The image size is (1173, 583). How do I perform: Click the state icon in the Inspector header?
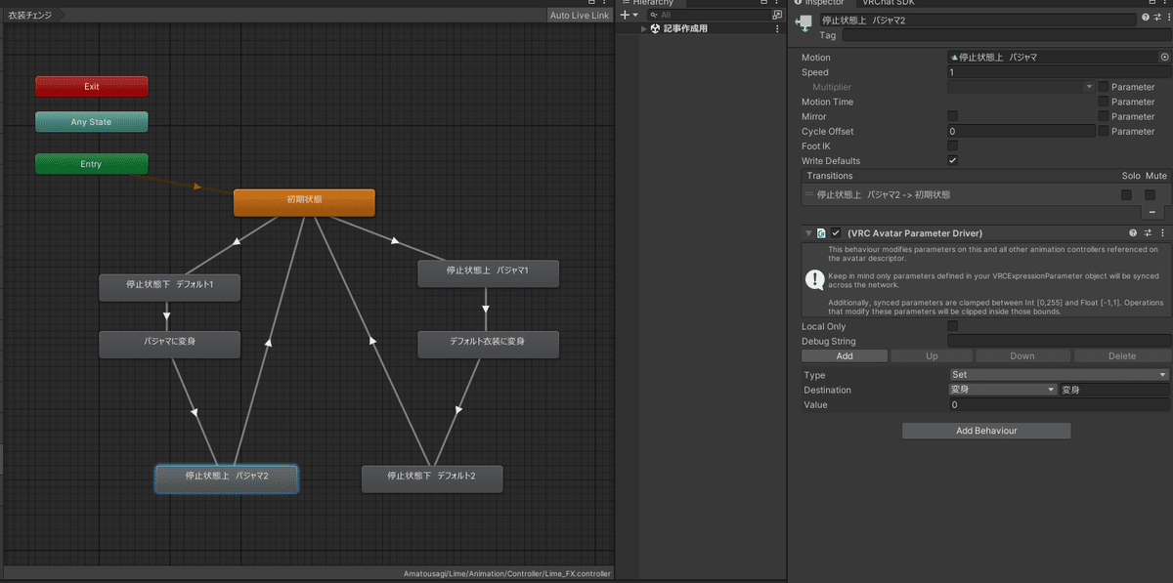[805, 22]
